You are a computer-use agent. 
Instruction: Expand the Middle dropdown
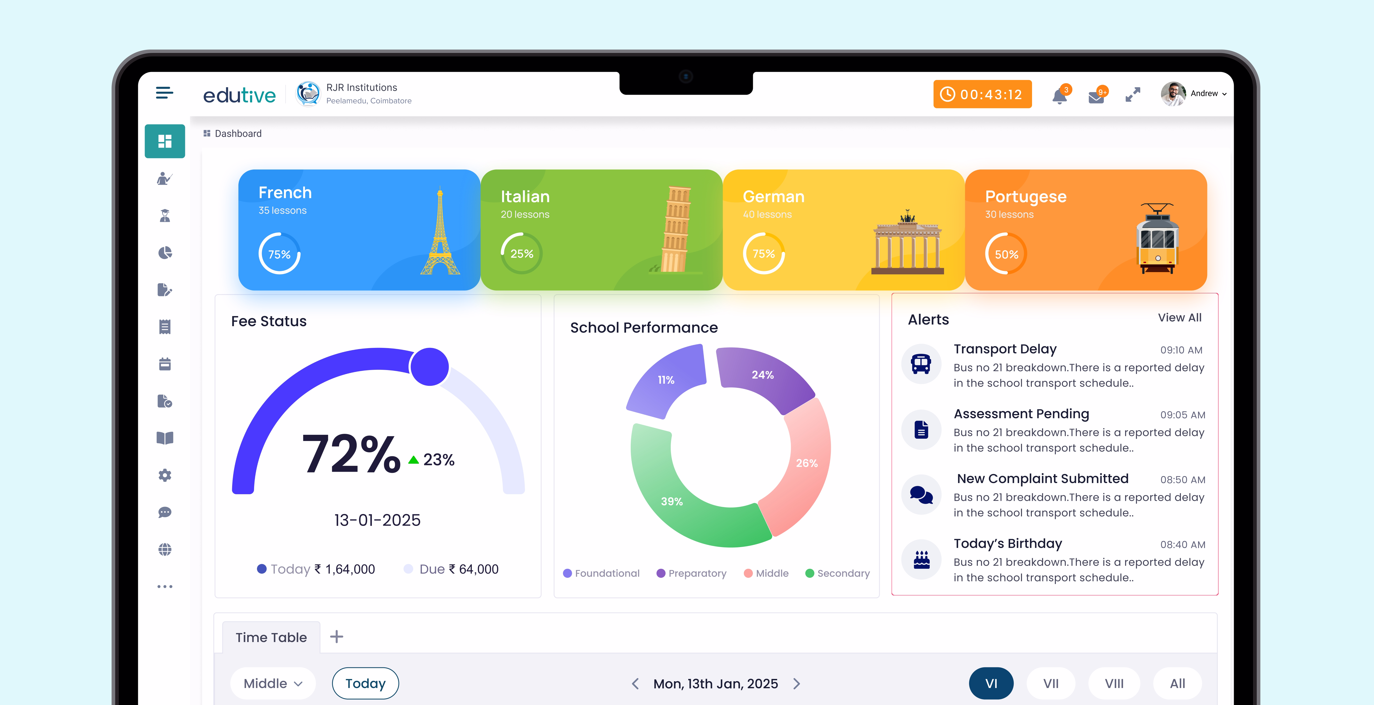272,683
